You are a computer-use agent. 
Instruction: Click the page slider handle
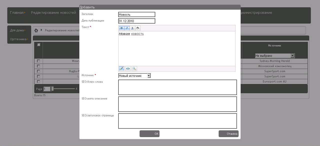point(52,89)
